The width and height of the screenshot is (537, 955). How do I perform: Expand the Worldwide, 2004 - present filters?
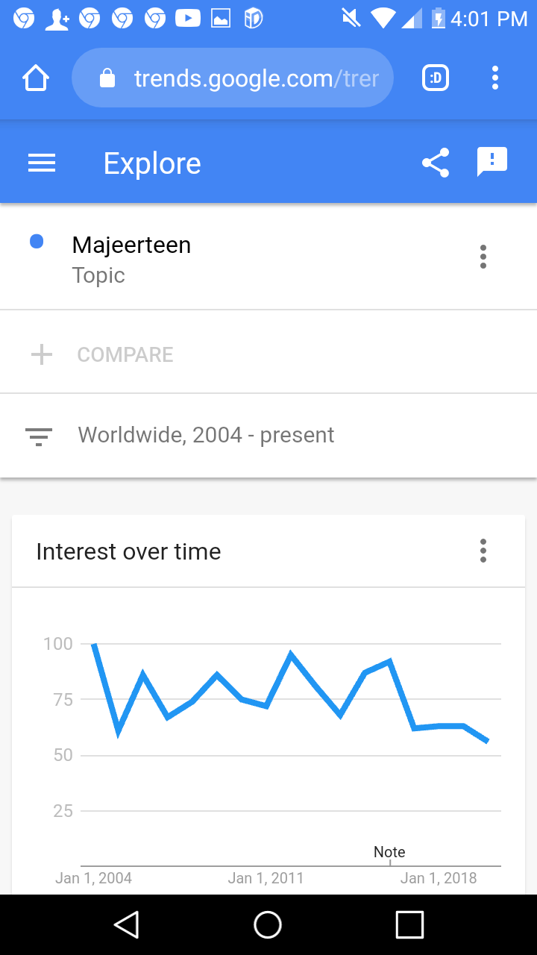click(268, 435)
